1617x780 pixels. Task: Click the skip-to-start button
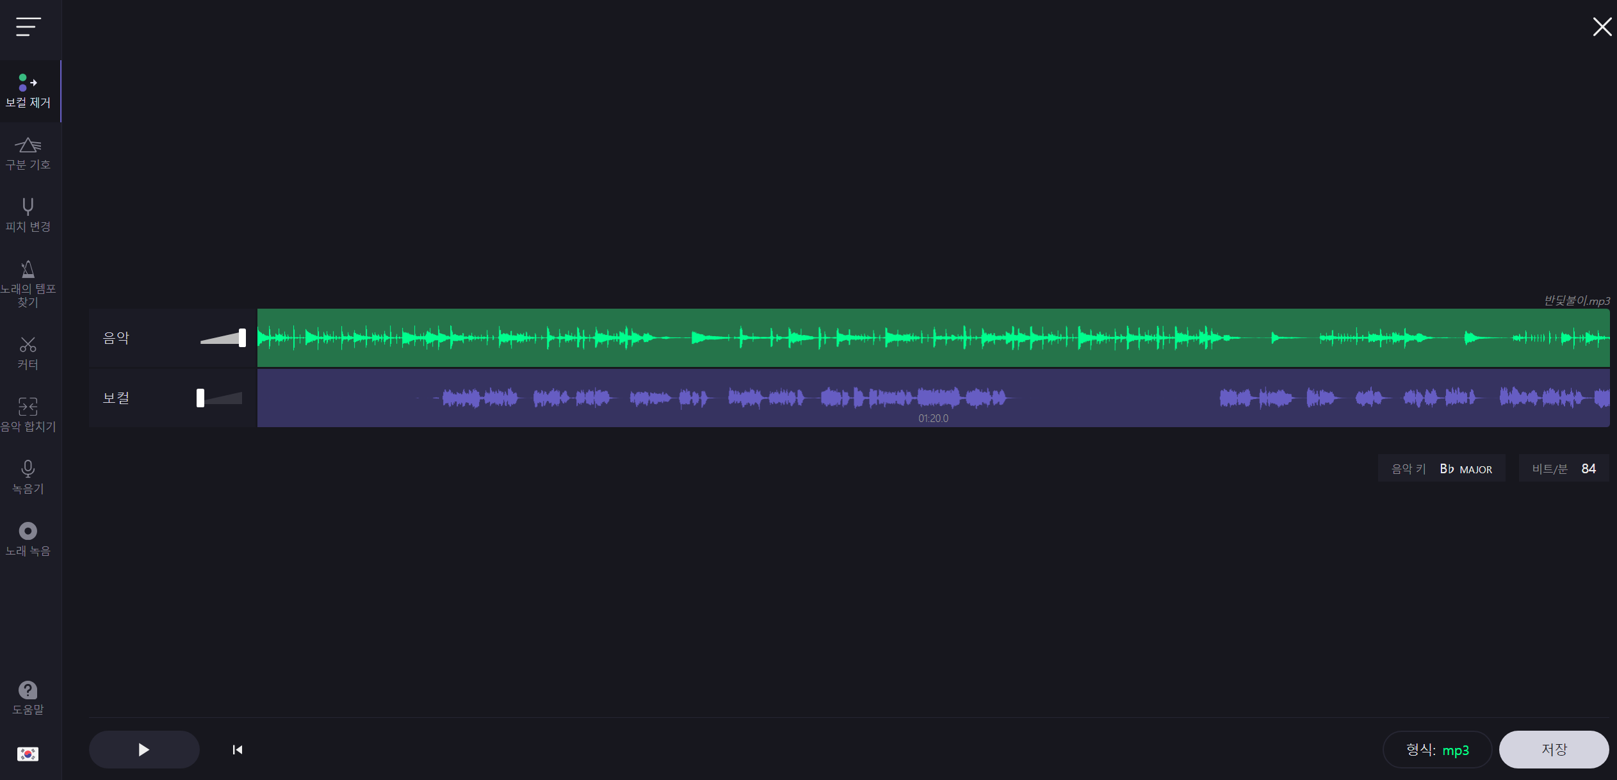point(238,749)
